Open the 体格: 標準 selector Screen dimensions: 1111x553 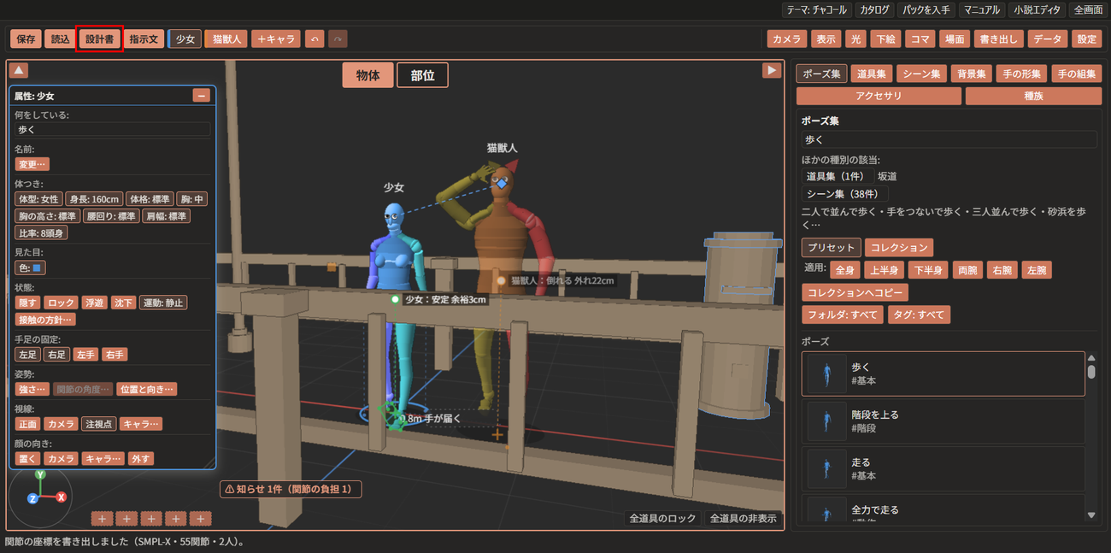tap(150, 199)
